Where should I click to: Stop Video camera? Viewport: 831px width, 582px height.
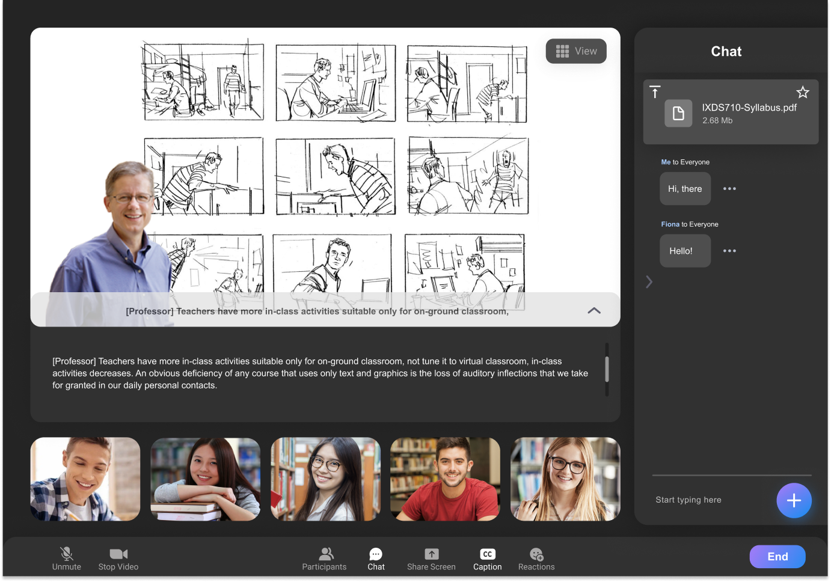(118, 558)
